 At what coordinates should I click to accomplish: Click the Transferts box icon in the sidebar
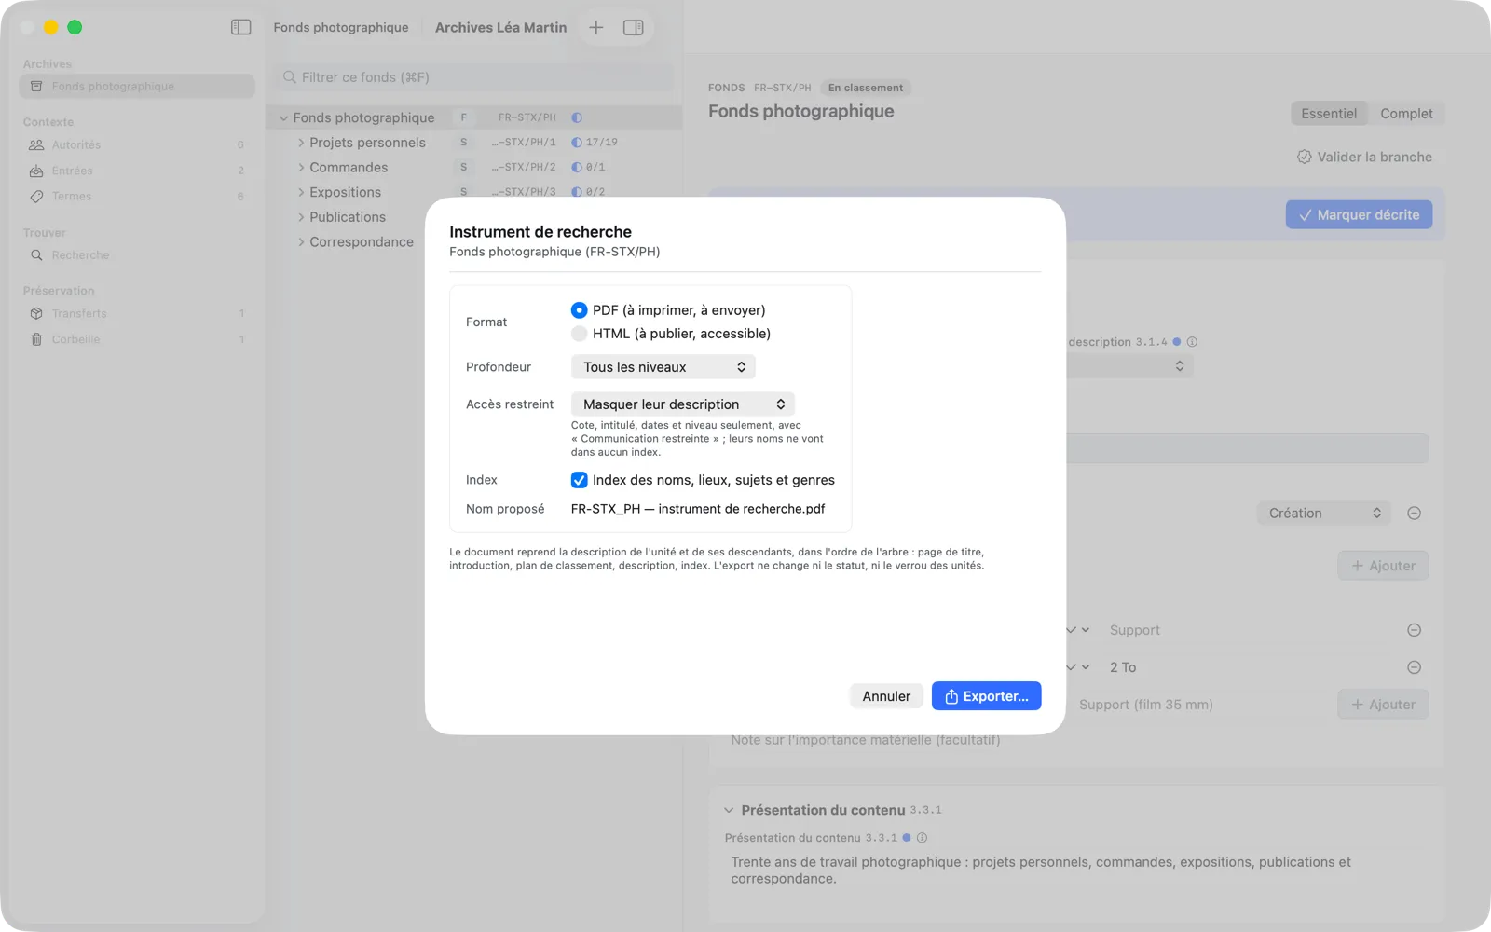(36, 314)
